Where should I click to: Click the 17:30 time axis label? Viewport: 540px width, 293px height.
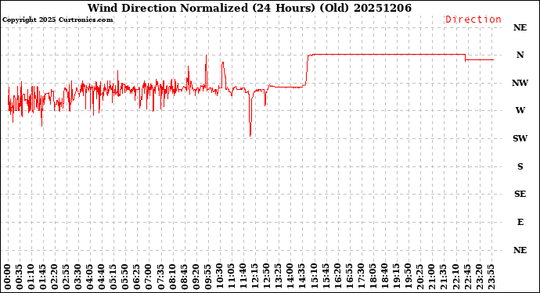click(x=361, y=277)
